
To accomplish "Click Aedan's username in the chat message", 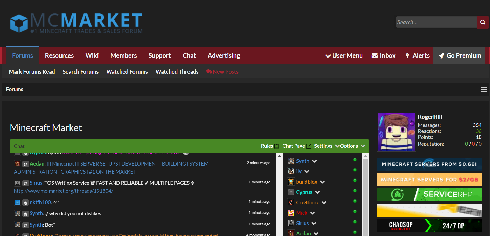I will tap(37, 164).
